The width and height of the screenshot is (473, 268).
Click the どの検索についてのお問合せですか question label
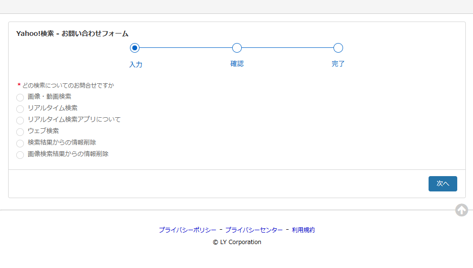(68, 86)
